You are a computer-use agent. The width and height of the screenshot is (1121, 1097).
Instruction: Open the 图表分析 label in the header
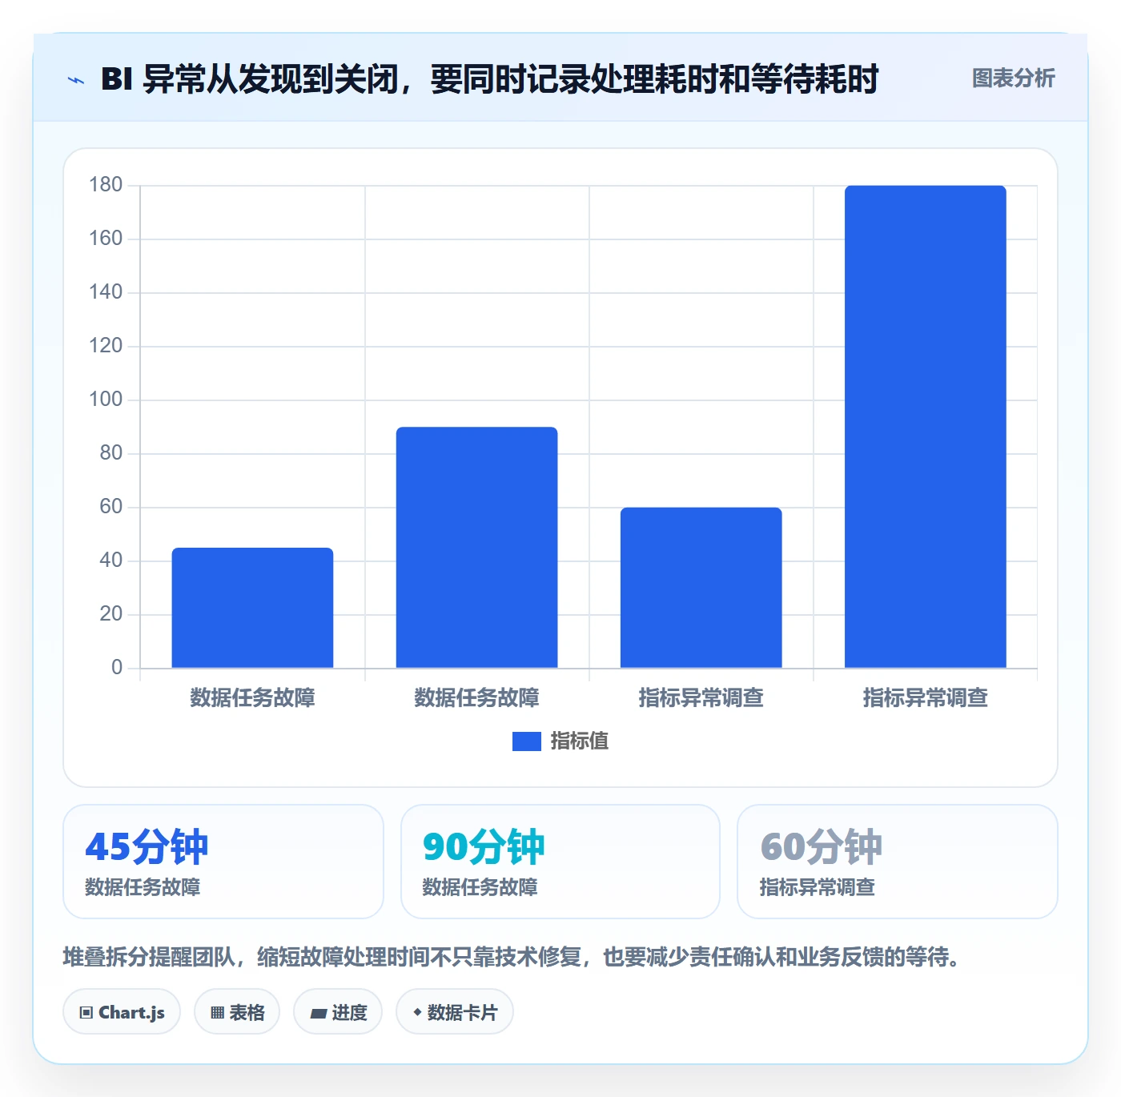tap(1013, 78)
